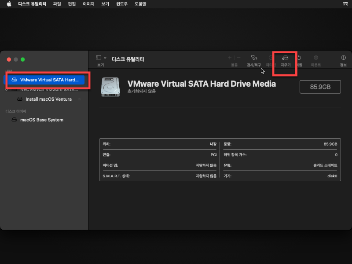
Task: Click the macOS Base System drive icon
Action: 14,120
